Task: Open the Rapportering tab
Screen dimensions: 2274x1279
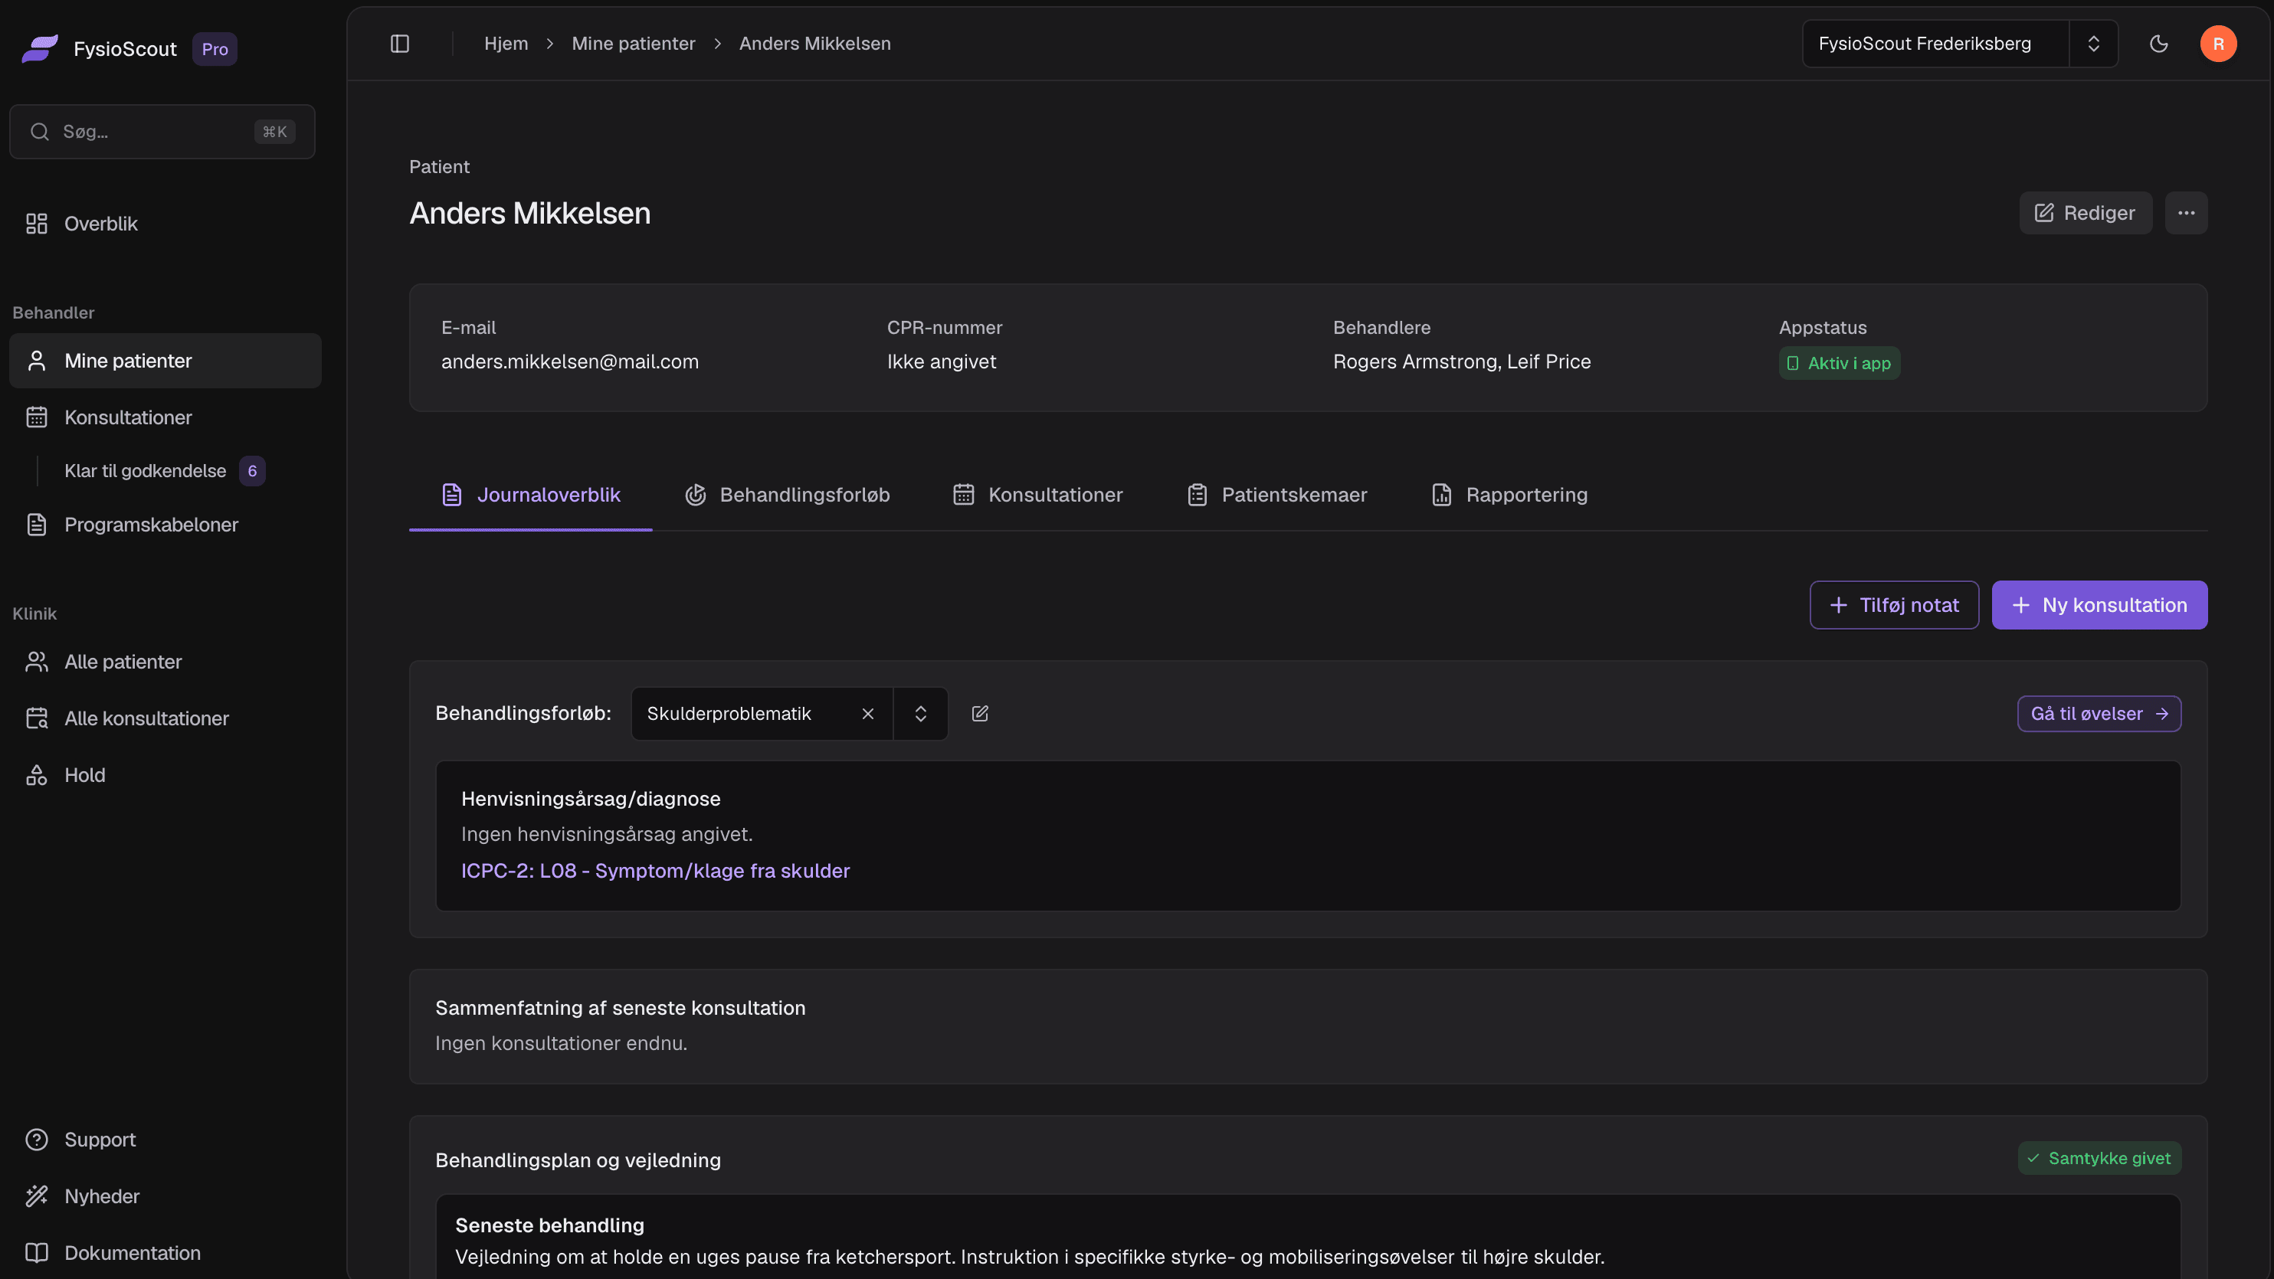Action: coord(1509,494)
